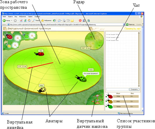
Task: Select the red ladybug named Vika
Action: pyautogui.click(x=40, y=54)
